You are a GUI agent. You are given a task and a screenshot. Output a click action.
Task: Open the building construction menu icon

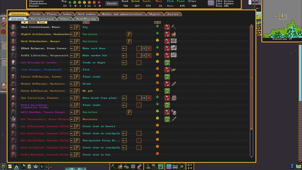click(x=148, y=166)
